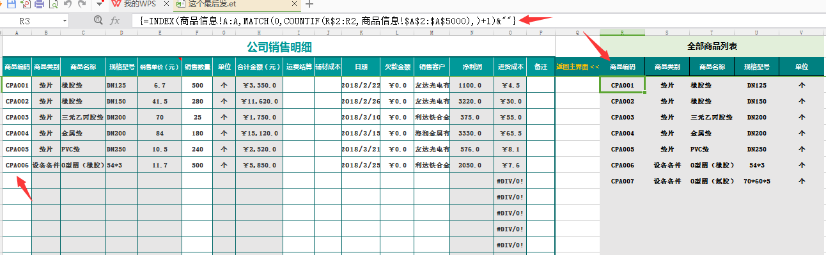826x255 pixels.
Task: Select the 欠款金额 header cell
Action: point(397,66)
